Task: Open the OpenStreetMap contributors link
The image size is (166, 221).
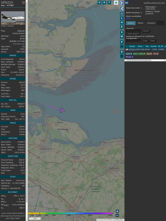Action: click(111, 220)
